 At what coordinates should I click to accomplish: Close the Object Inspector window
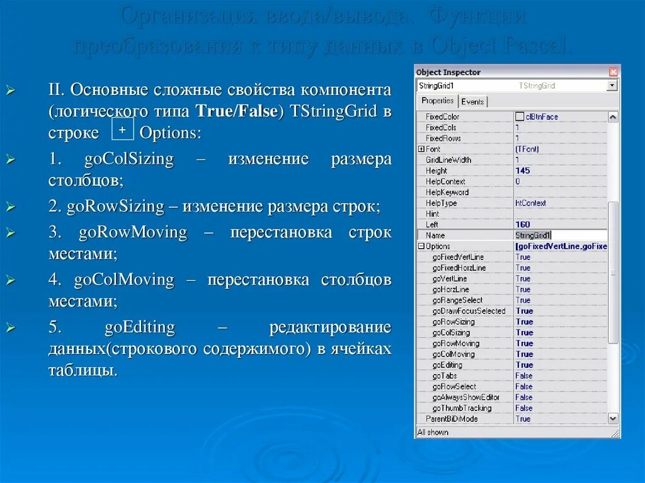pyautogui.click(x=613, y=72)
